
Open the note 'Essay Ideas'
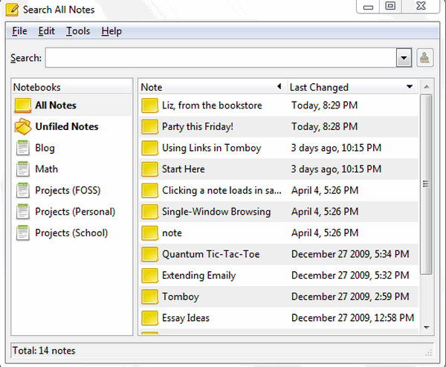(x=185, y=318)
